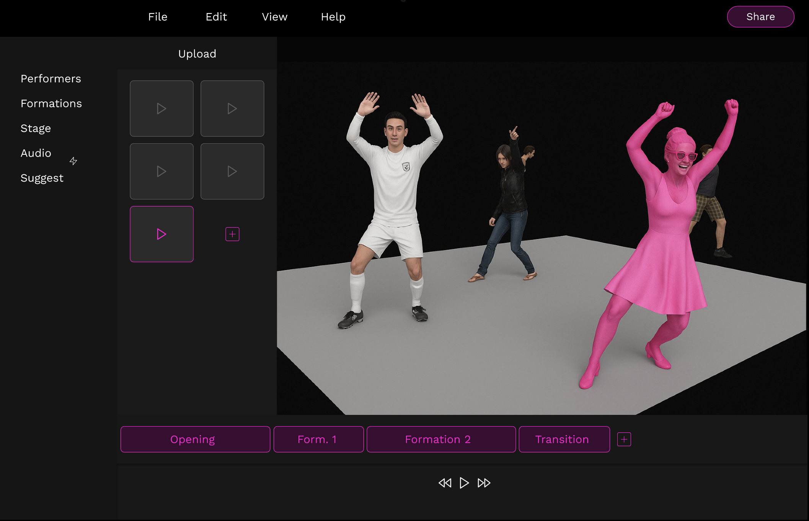Add new clip with pink plus icon
The width and height of the screenshot is (809, 521).
tap(232, 234)
